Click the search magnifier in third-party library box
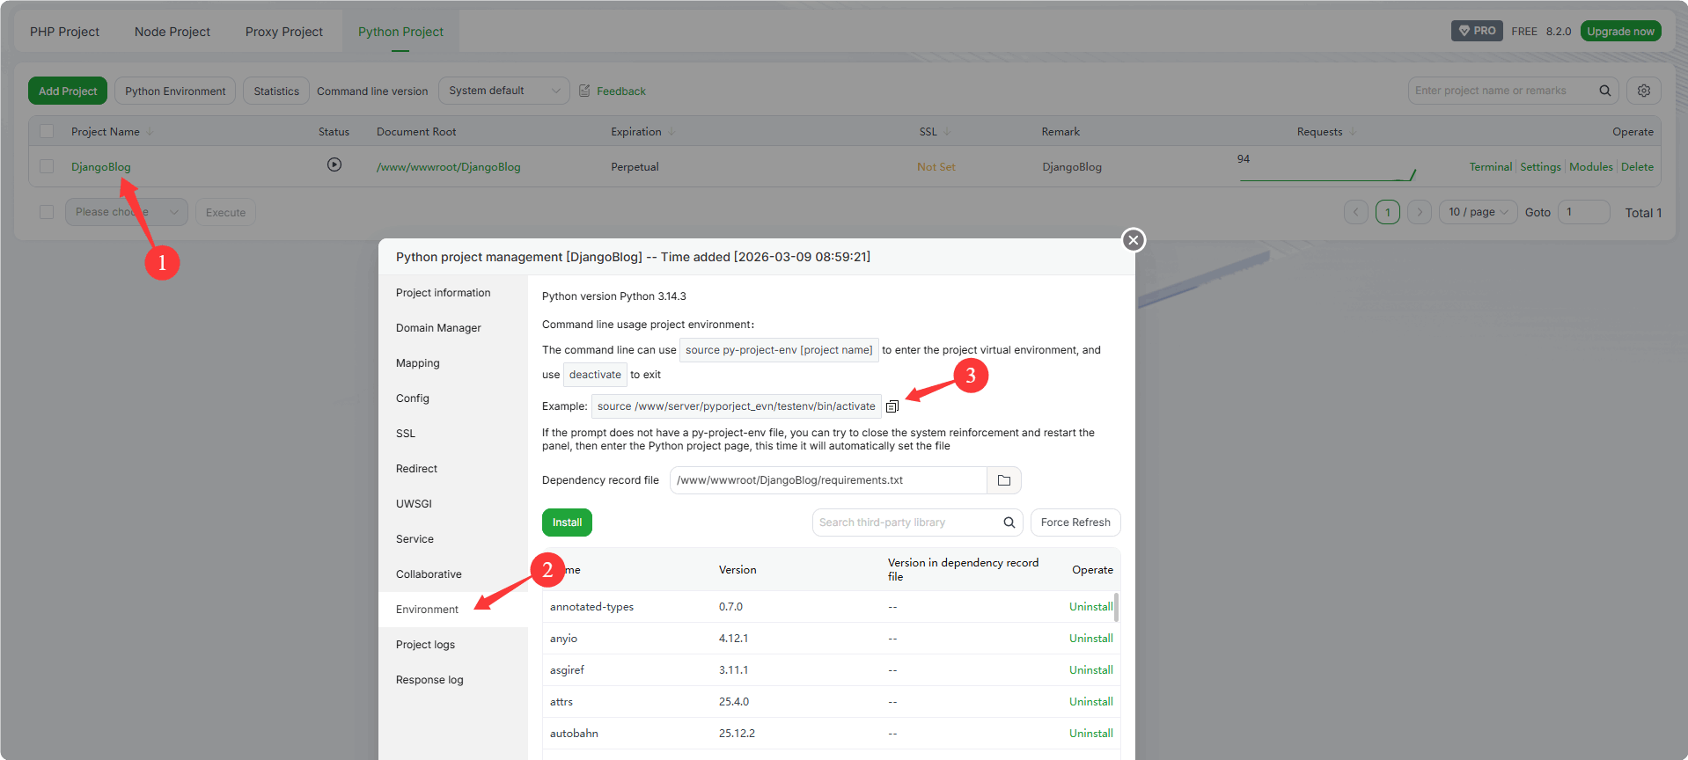Viewport: 1688px width, 760px height. point(1009,522)
